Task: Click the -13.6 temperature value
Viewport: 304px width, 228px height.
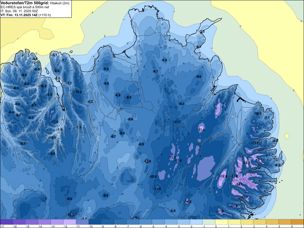Action: (234, 176)
